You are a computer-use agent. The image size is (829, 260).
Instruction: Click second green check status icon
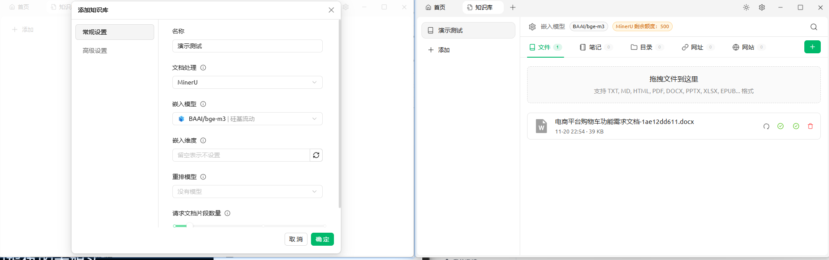pyautogui.click(x=796, y=126)
